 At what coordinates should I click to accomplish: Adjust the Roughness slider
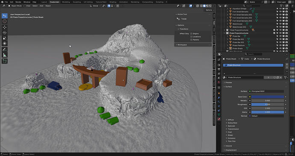click(268, 104)
